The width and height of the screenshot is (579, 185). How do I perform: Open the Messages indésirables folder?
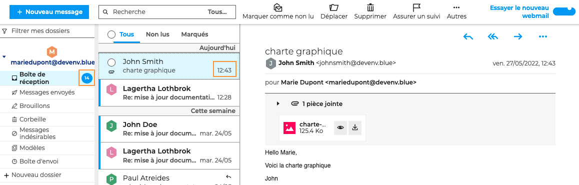47,133
